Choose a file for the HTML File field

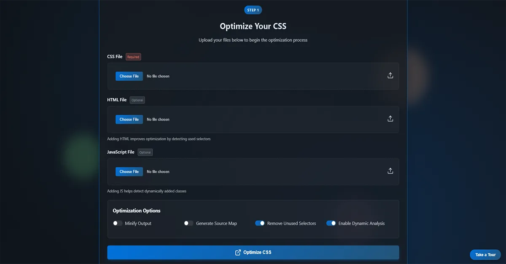tap(129, 119)
